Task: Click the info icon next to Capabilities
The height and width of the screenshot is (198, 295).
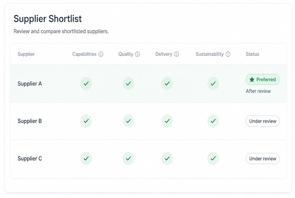Action: click(101, 54)
